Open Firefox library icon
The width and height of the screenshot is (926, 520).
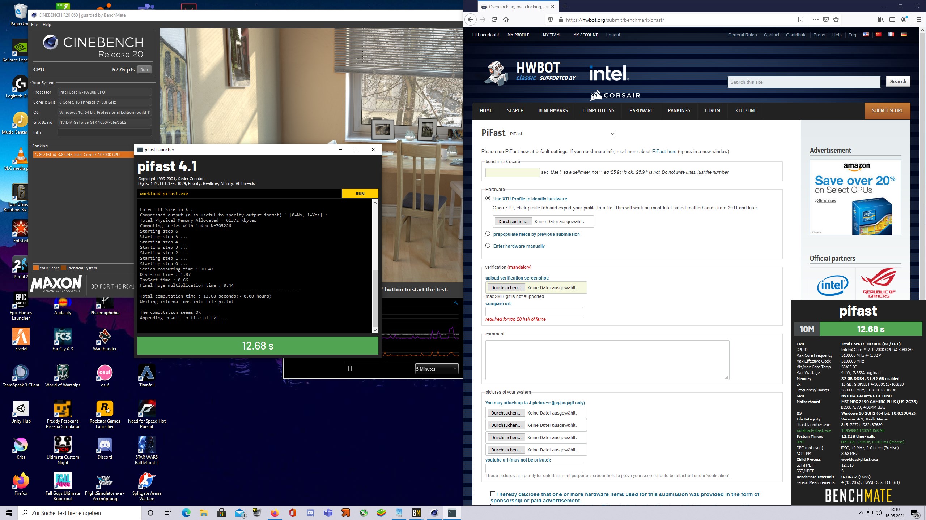881,20
